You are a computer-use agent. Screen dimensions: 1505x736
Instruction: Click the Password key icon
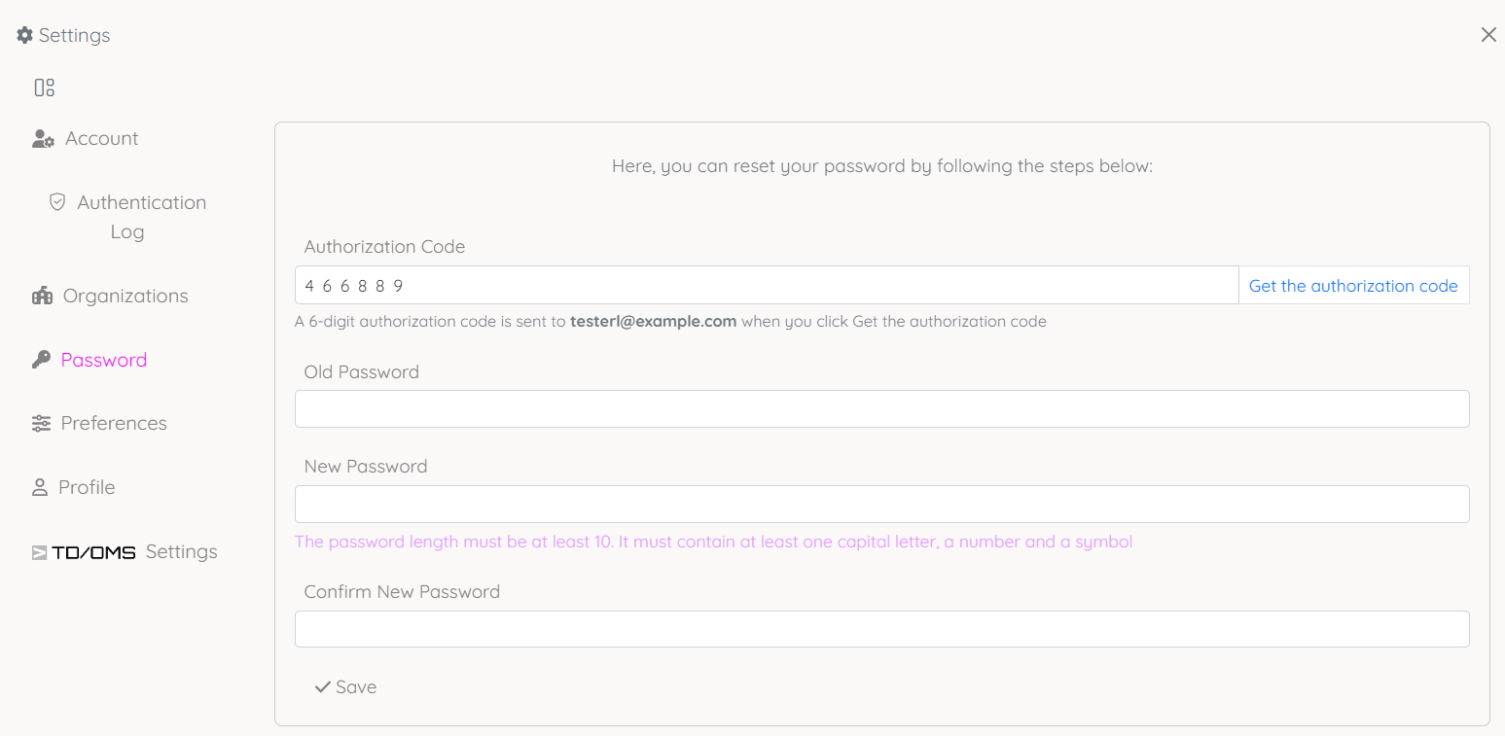click(41, 360)
